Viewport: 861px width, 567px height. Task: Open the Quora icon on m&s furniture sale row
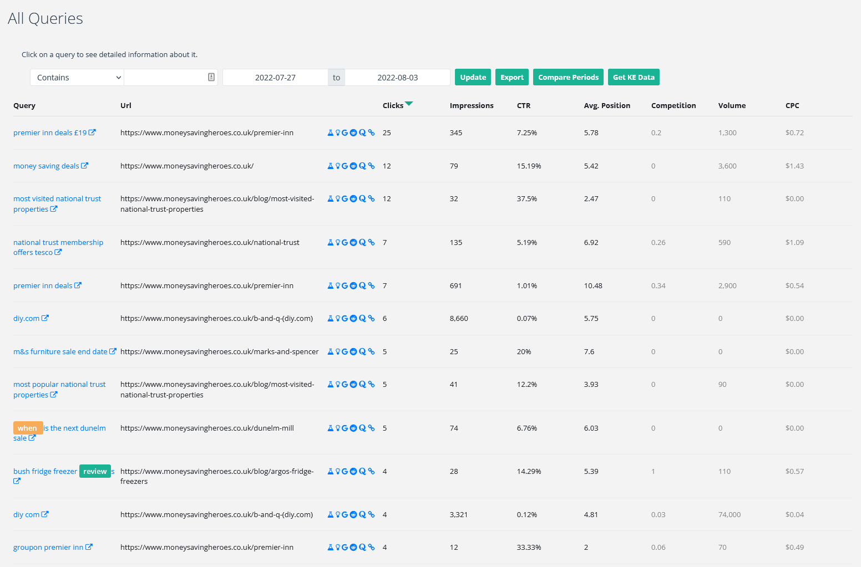362,351
